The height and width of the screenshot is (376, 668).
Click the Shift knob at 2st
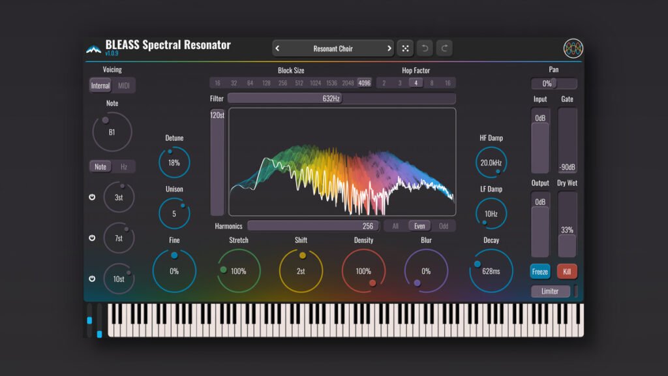tap(301, 271)
